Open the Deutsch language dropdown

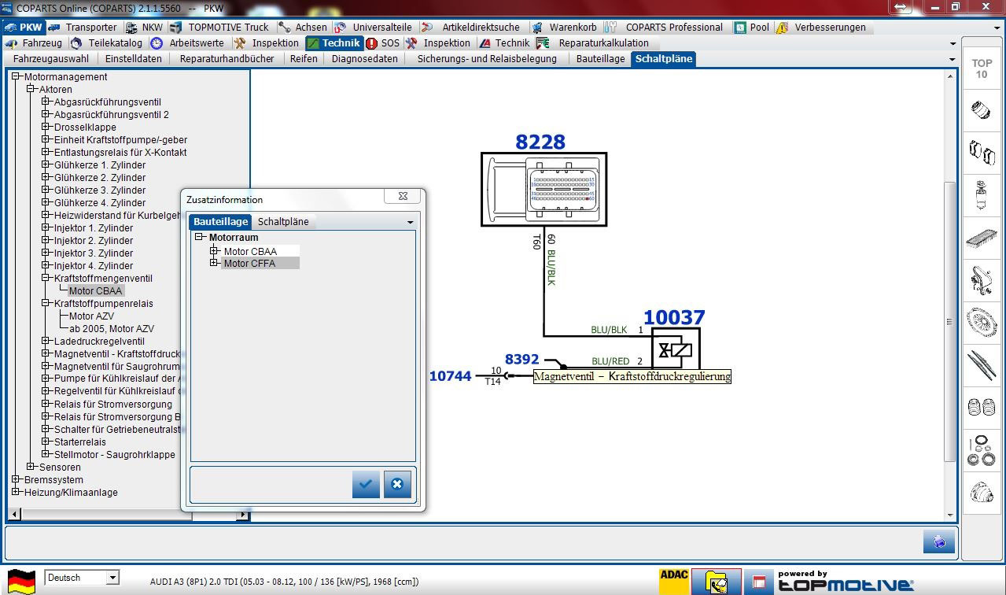click(112, 578)
